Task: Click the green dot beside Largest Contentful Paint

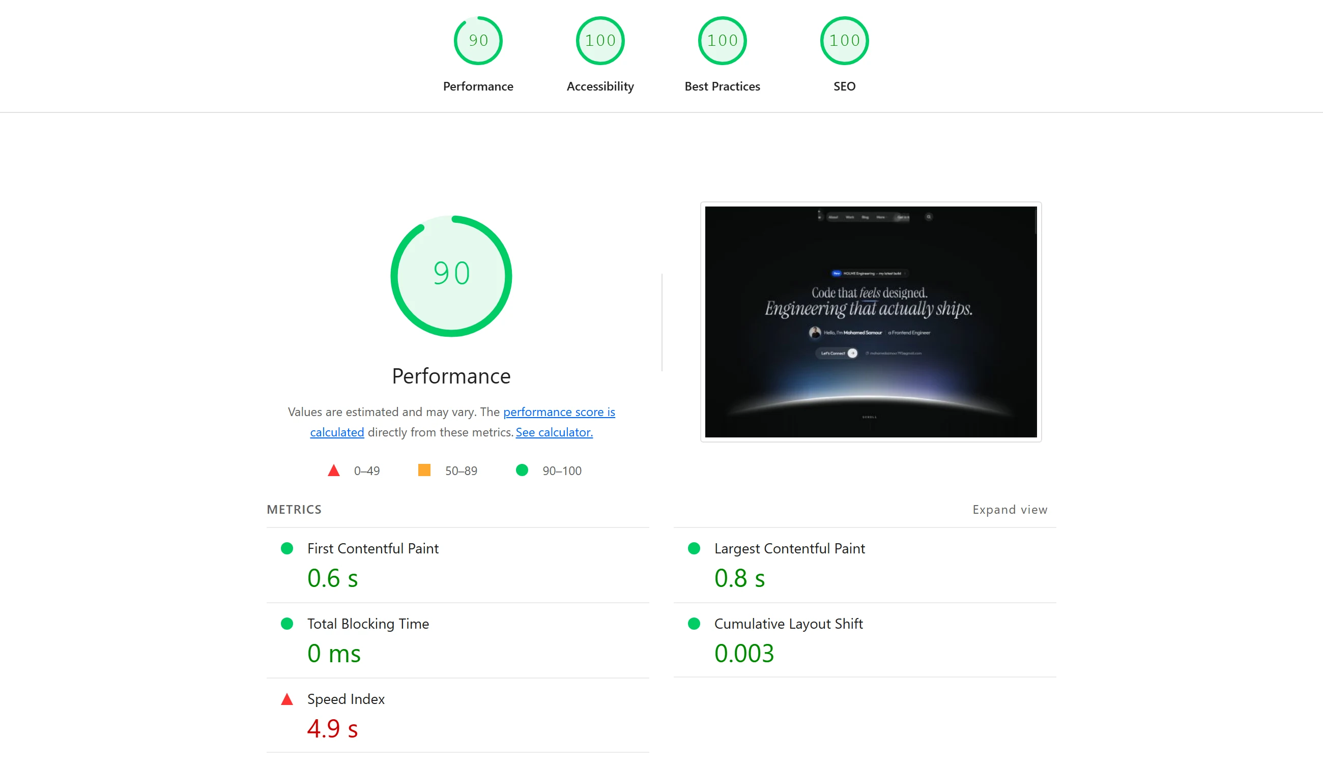Action: click(x=694, y=548)
